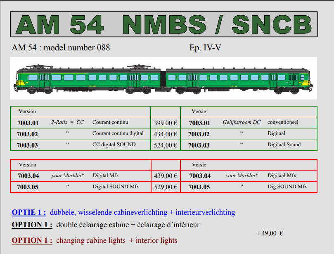This screenshot has width=334, height=254.
Task: Click the 2-Rails = CC text
Action: click(68, 122)
